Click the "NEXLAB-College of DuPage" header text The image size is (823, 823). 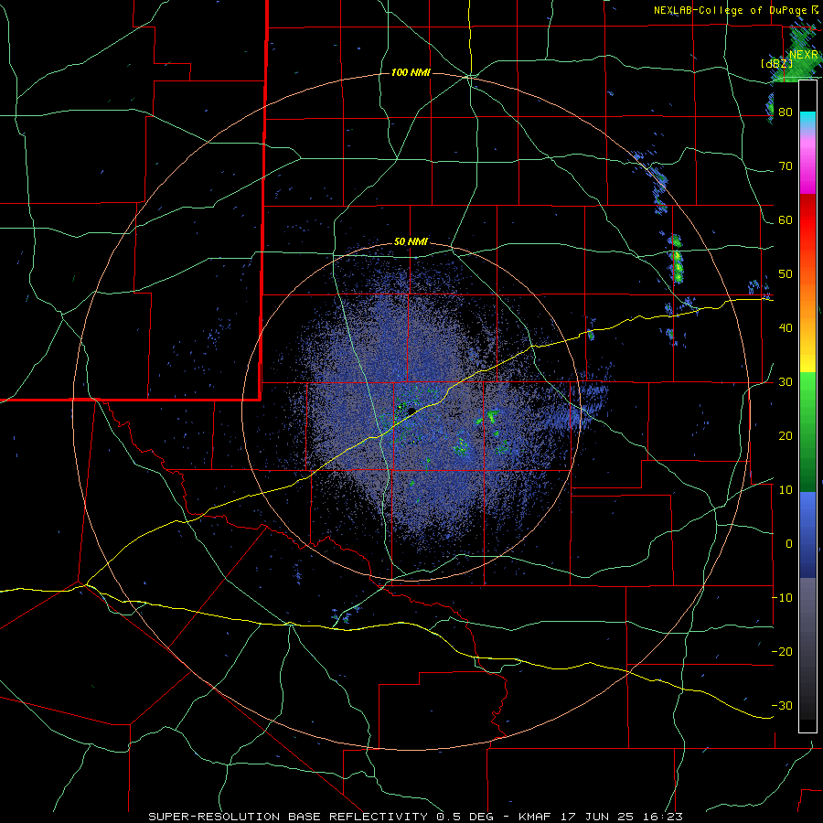pyautogui.click(x=731, y=10)
